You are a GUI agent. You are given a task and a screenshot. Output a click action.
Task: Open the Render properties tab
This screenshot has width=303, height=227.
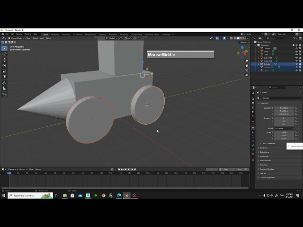click(x=253, y=99)
